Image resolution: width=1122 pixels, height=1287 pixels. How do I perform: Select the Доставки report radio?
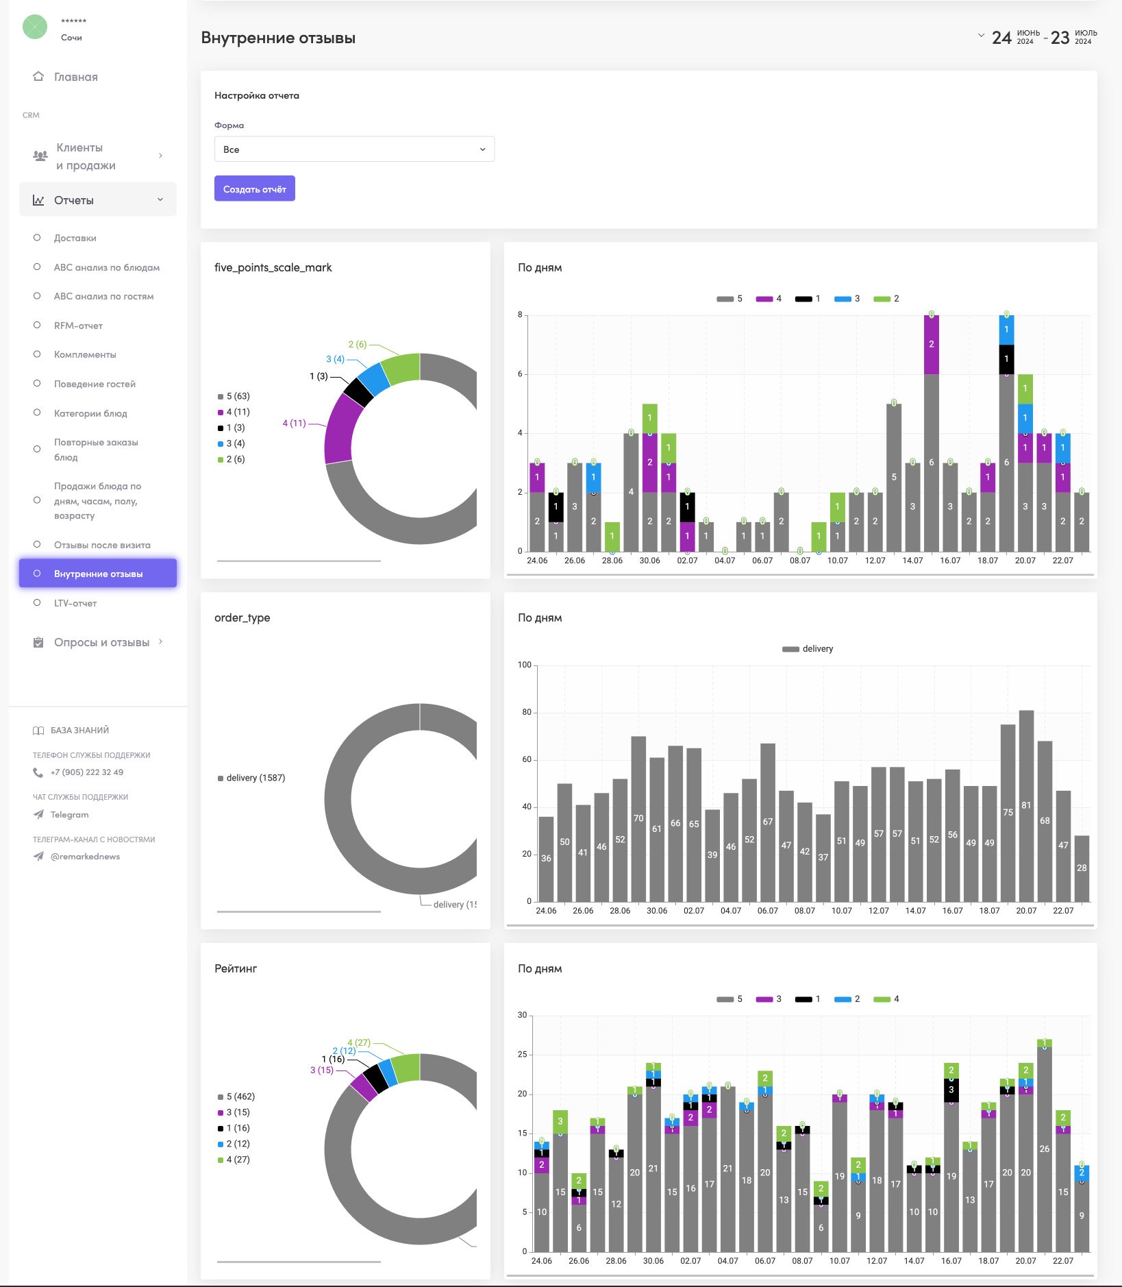click(37, 238)
